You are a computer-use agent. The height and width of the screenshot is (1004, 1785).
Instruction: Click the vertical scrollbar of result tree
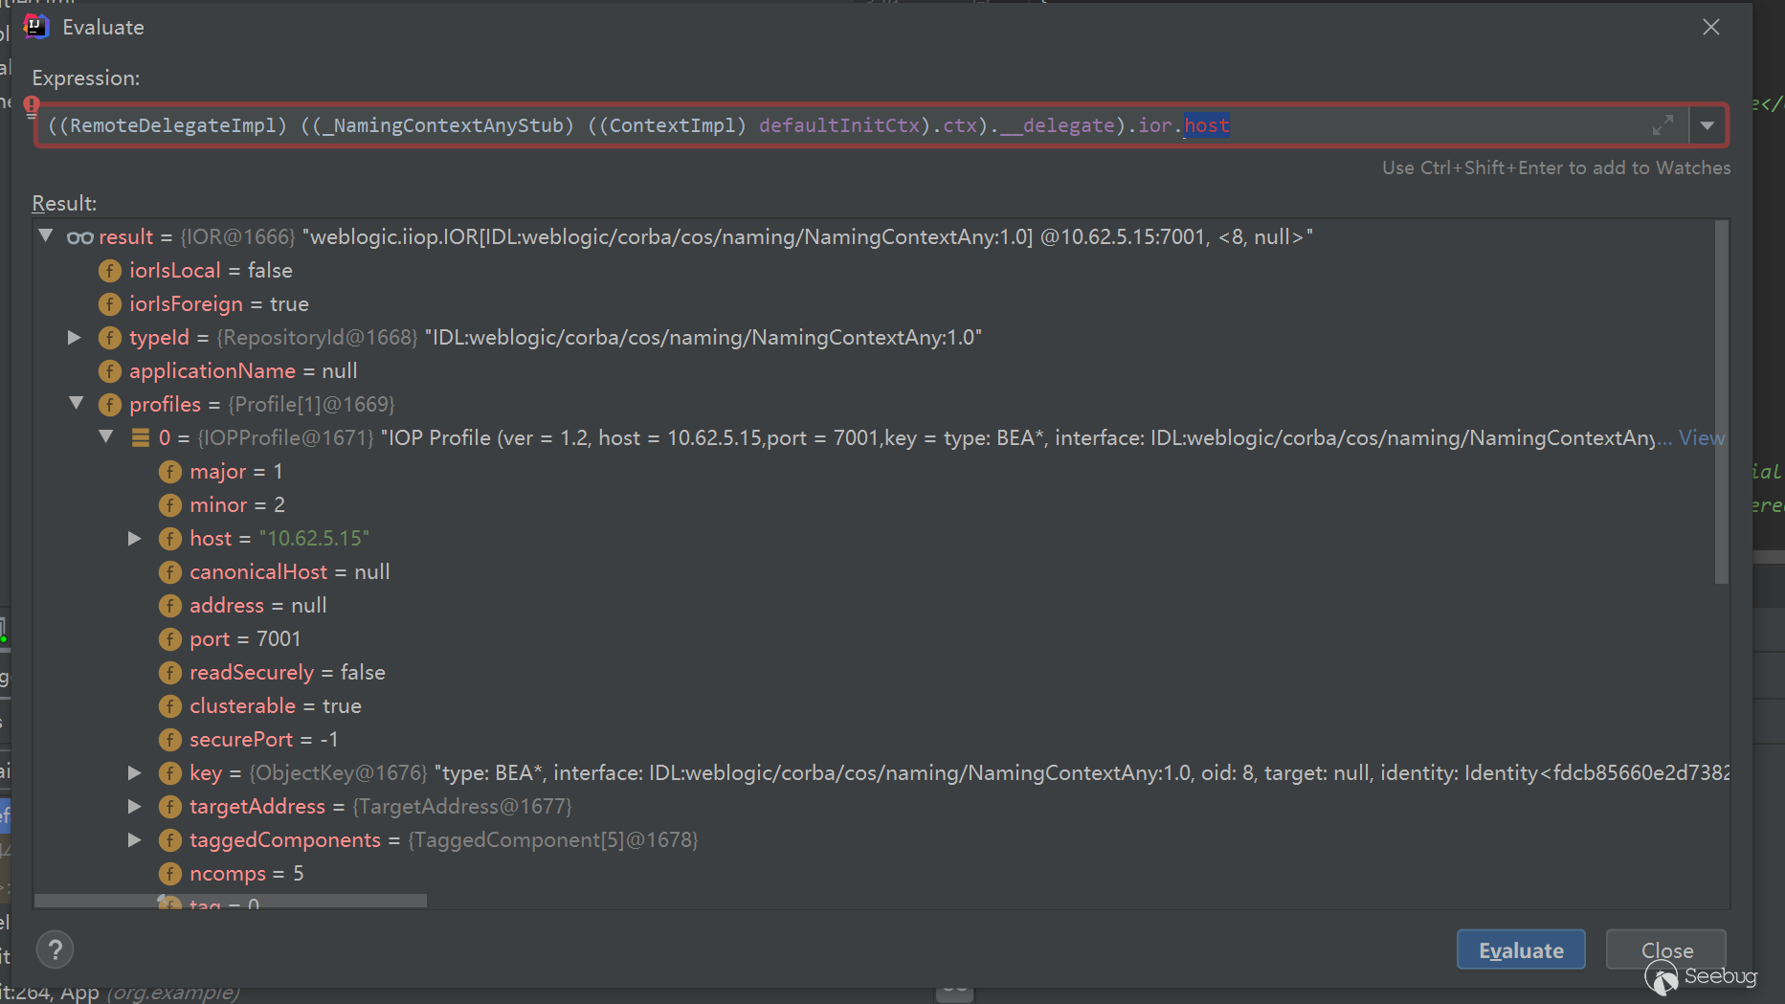coord(1721,402)
